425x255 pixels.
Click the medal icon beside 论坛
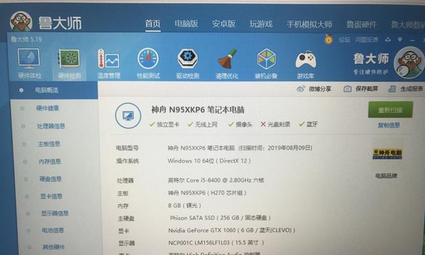coord(329,40)
